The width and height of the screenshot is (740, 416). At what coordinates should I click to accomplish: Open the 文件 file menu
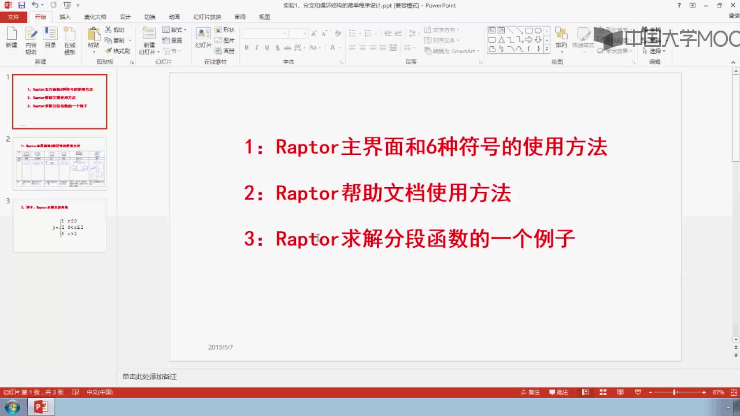13,17
